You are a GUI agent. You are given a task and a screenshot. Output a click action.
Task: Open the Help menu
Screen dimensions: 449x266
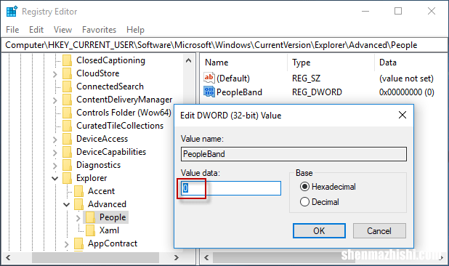point(135,30)
